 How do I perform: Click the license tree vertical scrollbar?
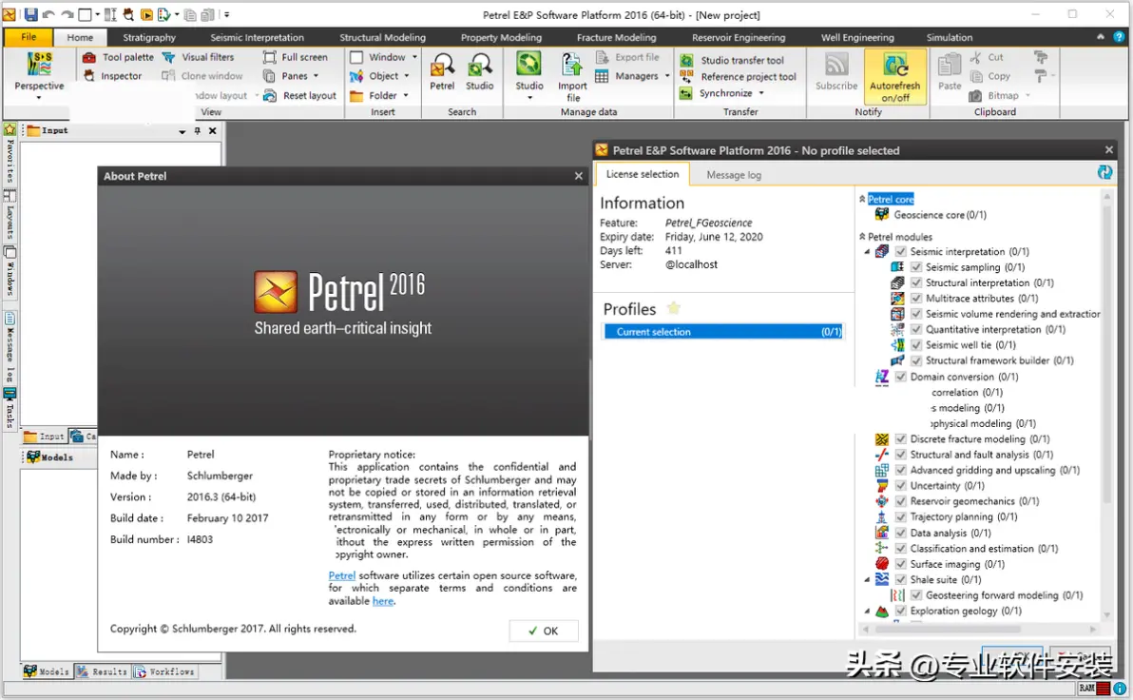pyautogui.click(x=1106, y=355)
